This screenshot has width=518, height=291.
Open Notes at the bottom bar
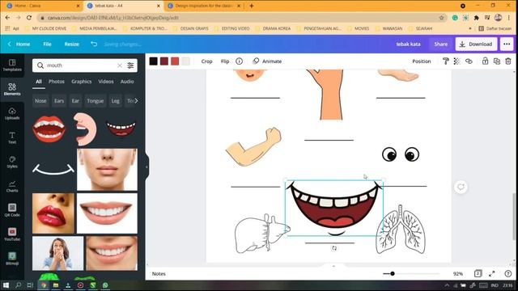point(159,274)
